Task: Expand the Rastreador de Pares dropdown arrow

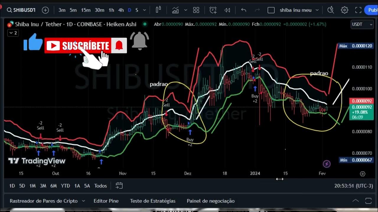Action: coord(83,201)
